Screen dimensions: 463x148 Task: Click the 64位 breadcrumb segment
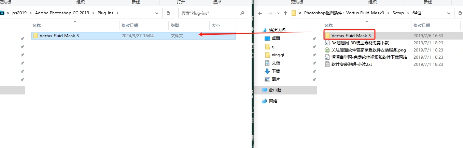pos(416,13)
